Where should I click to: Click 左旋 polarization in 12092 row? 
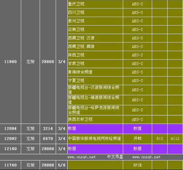pos(30,139)
